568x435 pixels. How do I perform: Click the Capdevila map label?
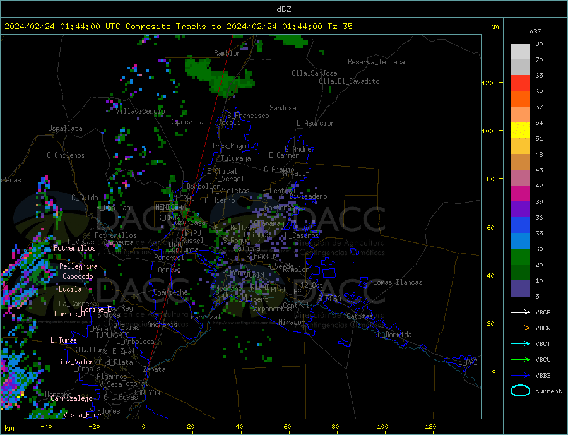187,122
